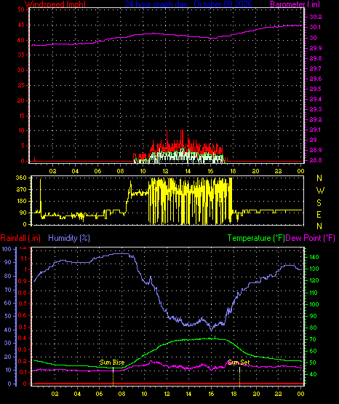339x404 pixels.
Task: Select the Humidity (%) legend label
Action: point(69,238)
